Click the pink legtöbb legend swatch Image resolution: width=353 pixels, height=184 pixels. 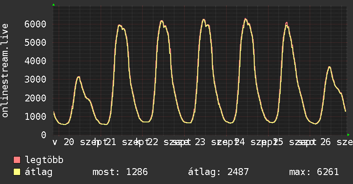click(17, 160)
